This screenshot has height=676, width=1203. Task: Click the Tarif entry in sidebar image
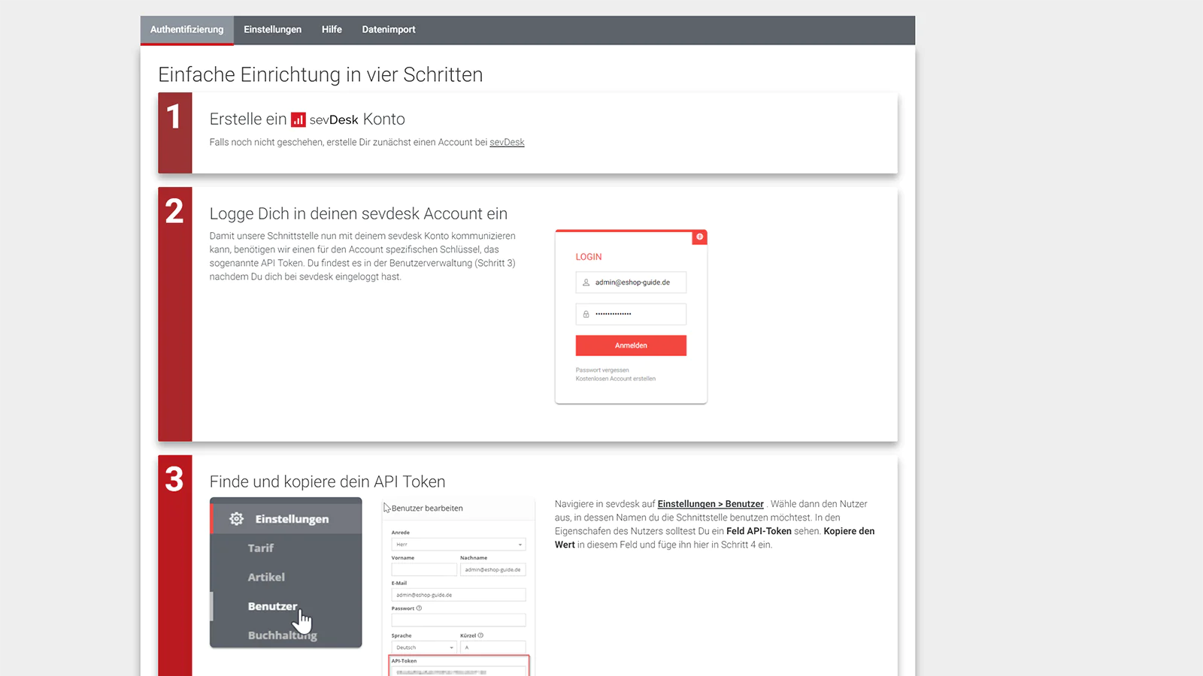[261, 548]
